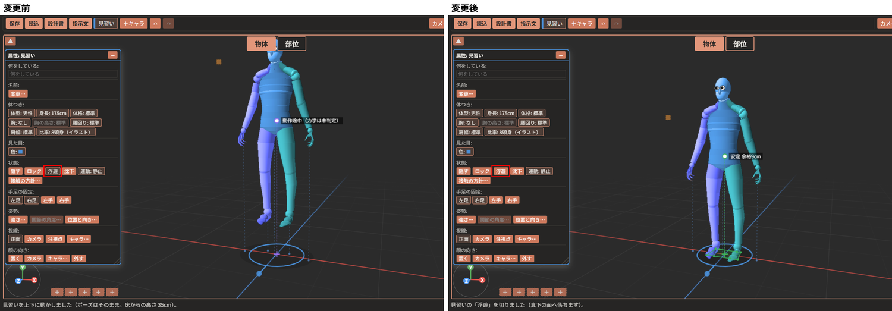Toggle 左足 limb fixing in 変更前 panel
The width and height of the screenshot is (892, 311).
coord(15,200)
